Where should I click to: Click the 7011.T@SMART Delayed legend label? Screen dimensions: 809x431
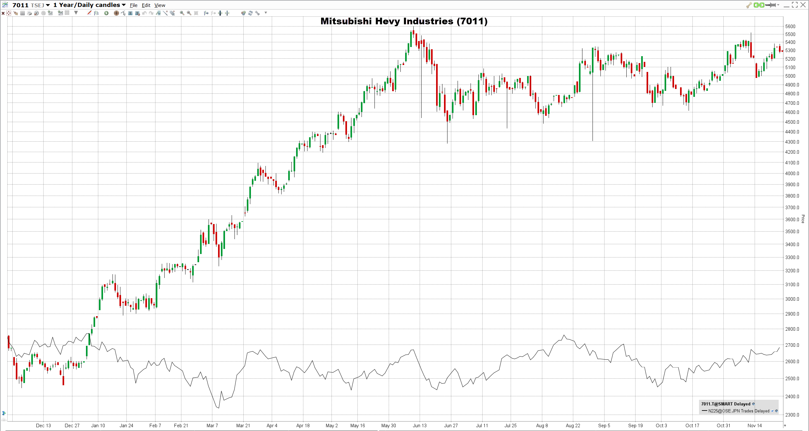pyautogui.click(x=726, y=404)
